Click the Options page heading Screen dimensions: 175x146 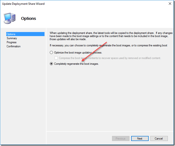click(29, 18)
